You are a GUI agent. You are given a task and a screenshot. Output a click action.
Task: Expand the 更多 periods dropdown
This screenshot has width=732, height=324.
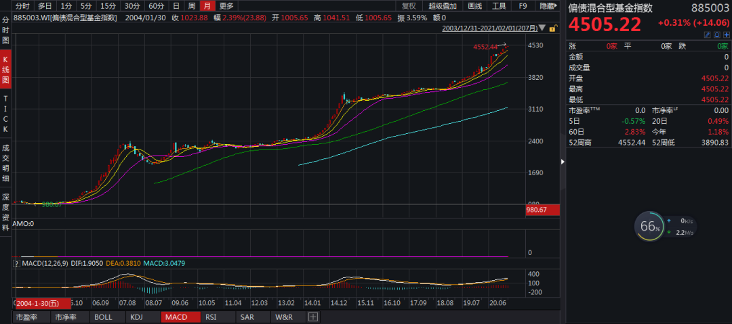226,5
